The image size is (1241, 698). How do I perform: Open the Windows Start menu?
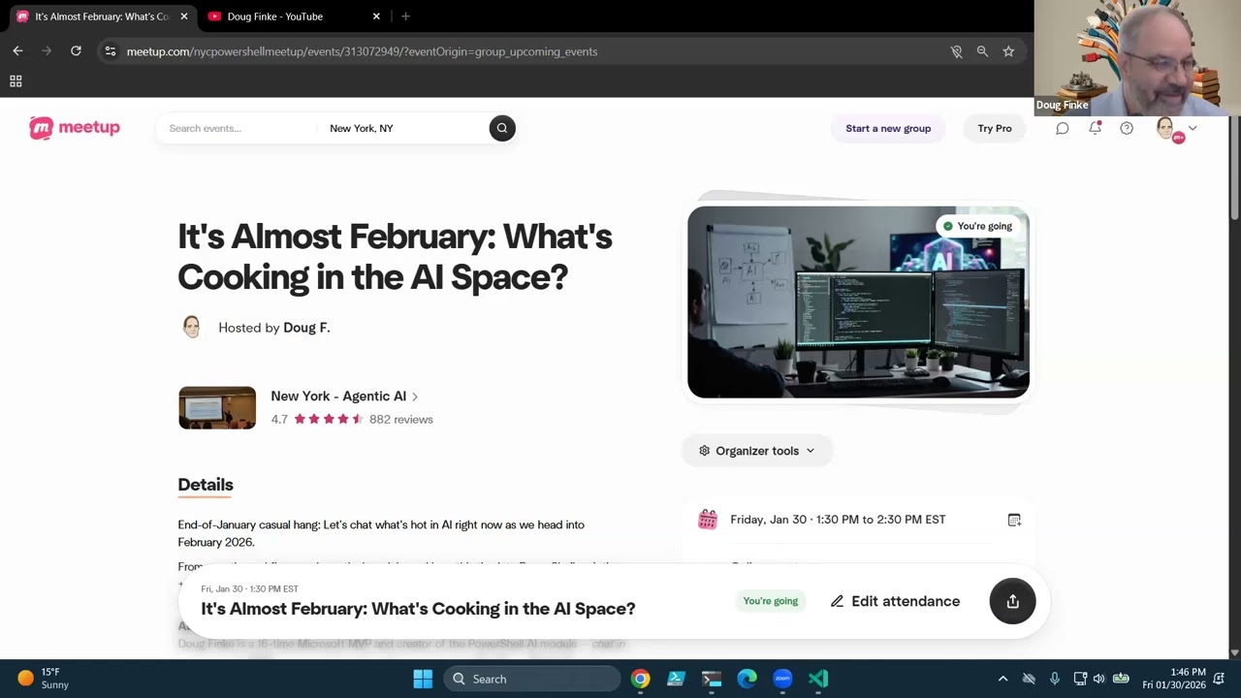pos(423,679)
